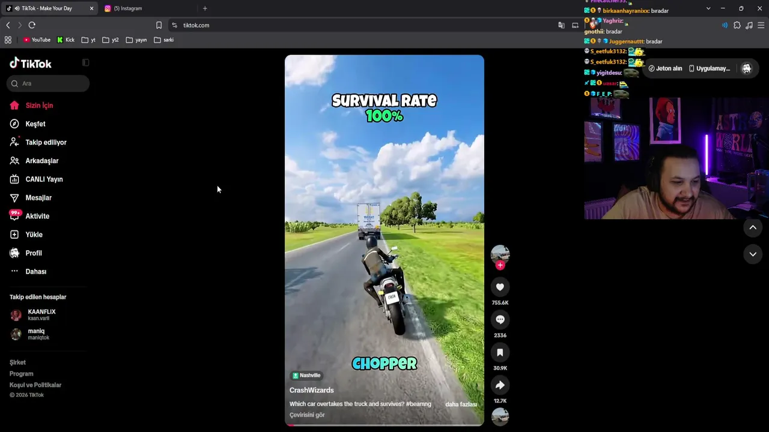Select the TikTok - Make Your Day tab

[50, 8]
